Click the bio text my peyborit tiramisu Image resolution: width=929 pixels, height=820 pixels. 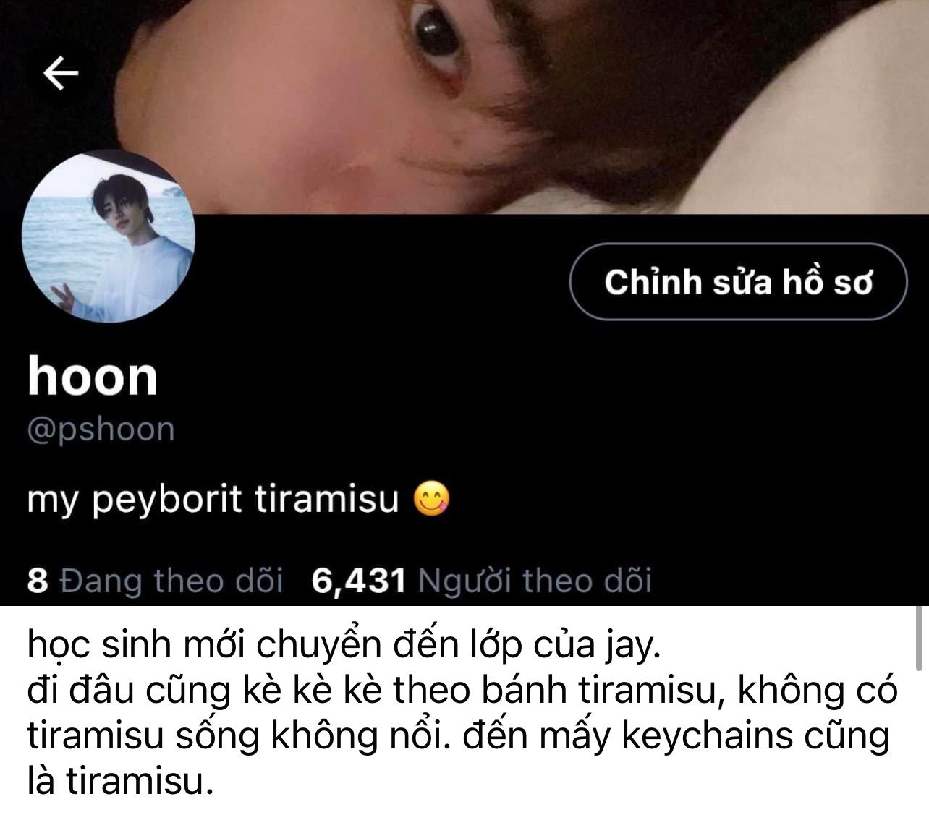click(213, 500)
